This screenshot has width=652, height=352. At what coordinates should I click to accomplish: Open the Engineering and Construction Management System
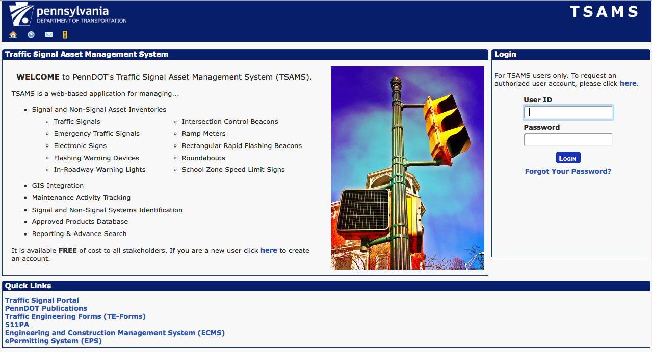tap(115, 333)
